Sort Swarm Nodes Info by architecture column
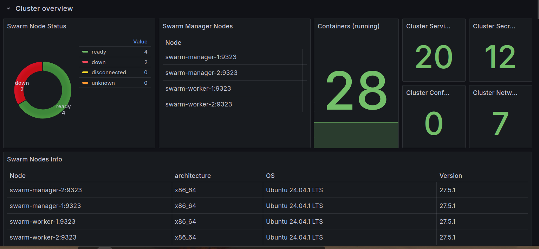Viewport: 539px width, 249px height. (193, 176)
